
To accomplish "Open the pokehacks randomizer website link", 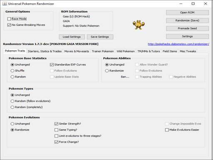I will pyautogui.click(x=178, y=44).
